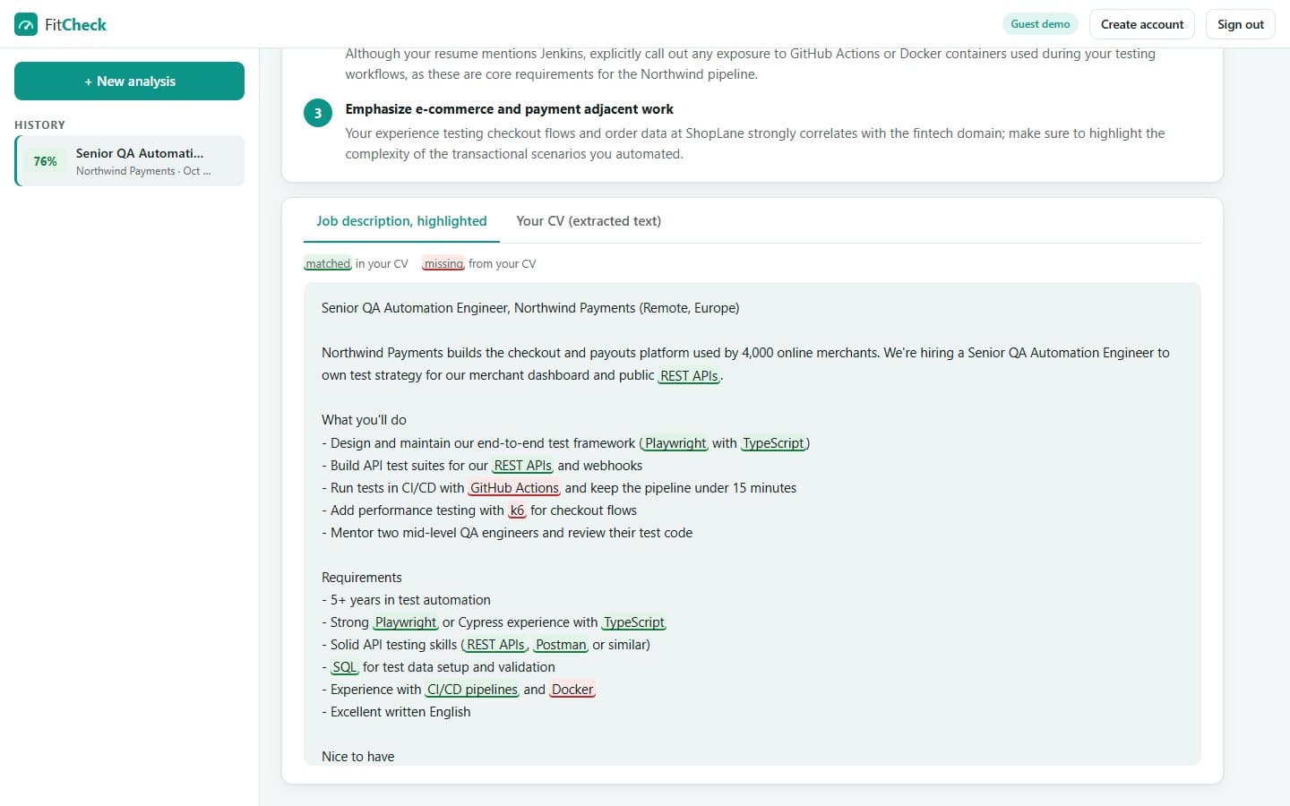
Task: Click the matched keyword 'SQL'
Action: click(x=344, y=667)
